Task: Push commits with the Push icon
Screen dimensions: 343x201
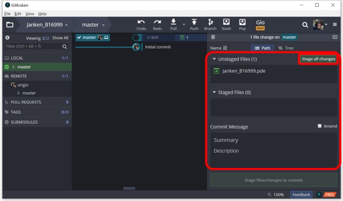Action: (x=194, y=24)
